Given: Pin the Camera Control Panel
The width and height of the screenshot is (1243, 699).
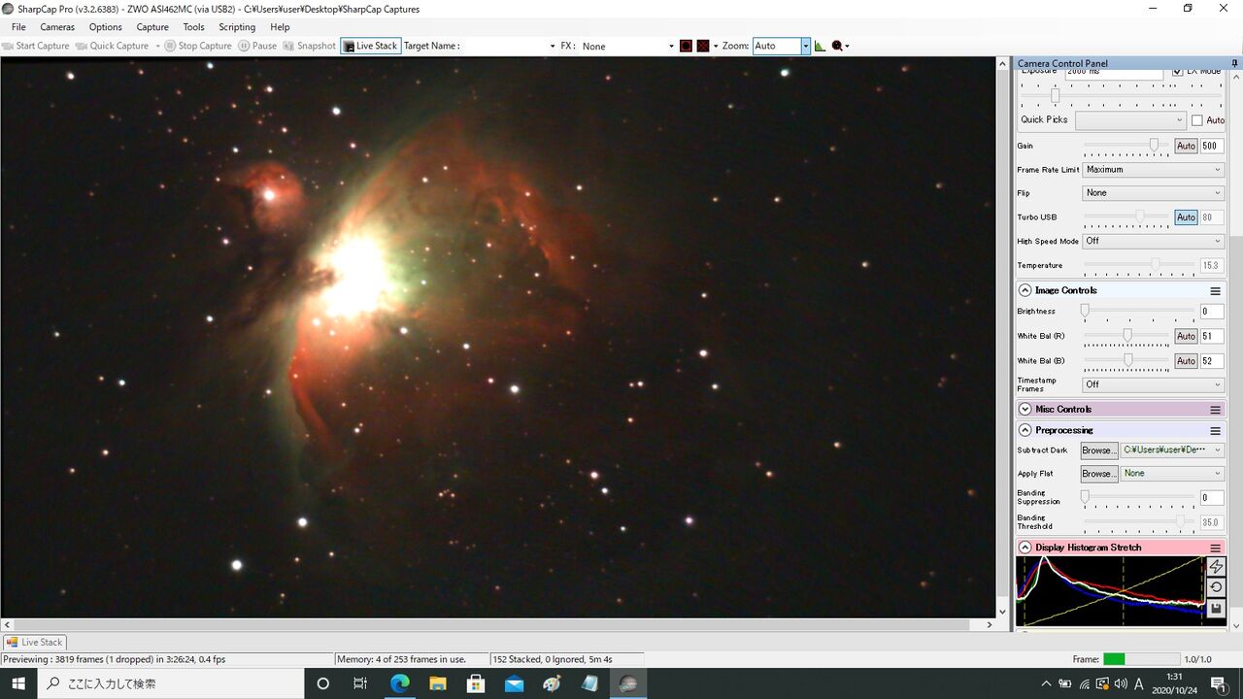Looking at the screenshot, I should (1234, 63).
